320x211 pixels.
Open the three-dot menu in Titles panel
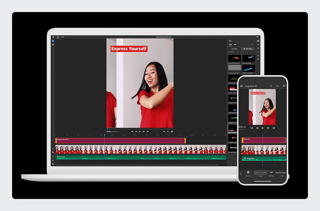click(x=252, y=44)
